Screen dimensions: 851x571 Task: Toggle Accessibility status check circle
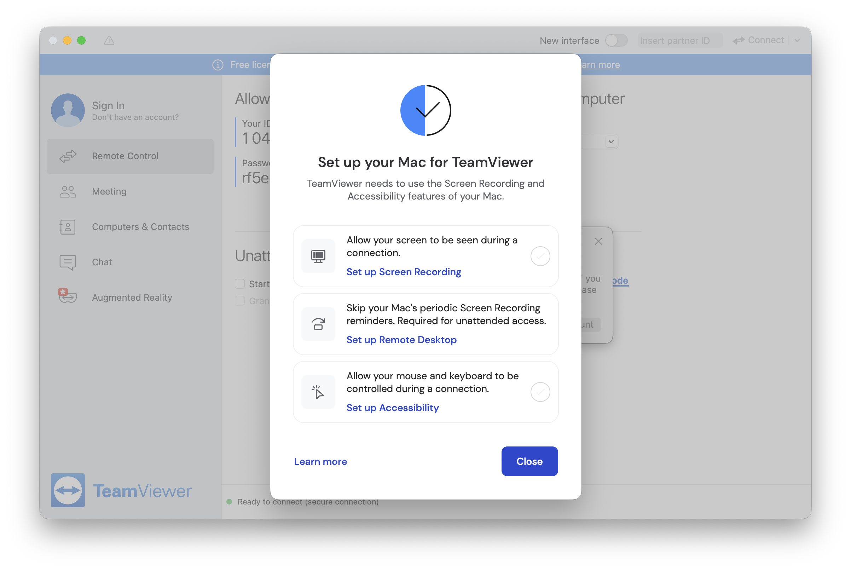(540, 392)
